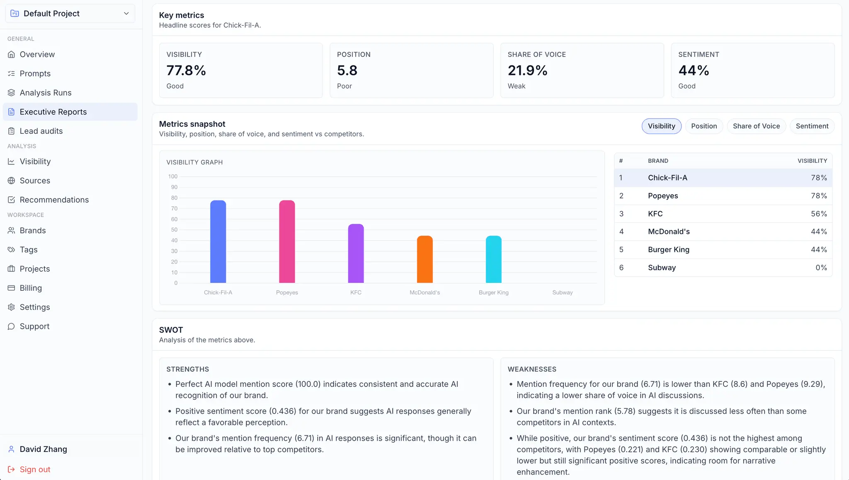Click the Subway axis label in chart
This screenshot has height=480, width=849.
click(563, 292)
